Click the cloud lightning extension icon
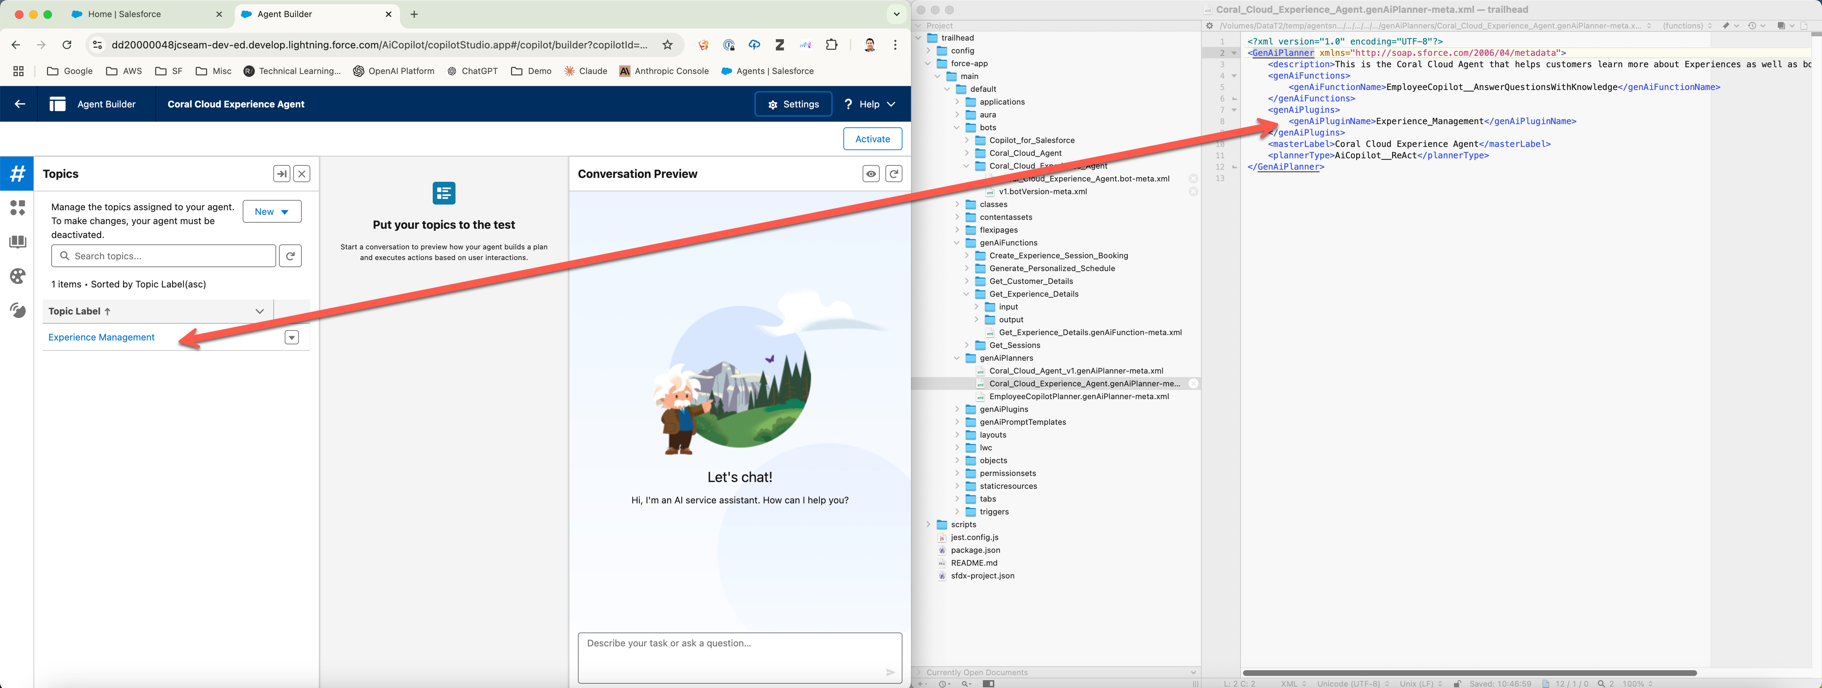This screenshot has width=1822, height=688. [755, 44]
